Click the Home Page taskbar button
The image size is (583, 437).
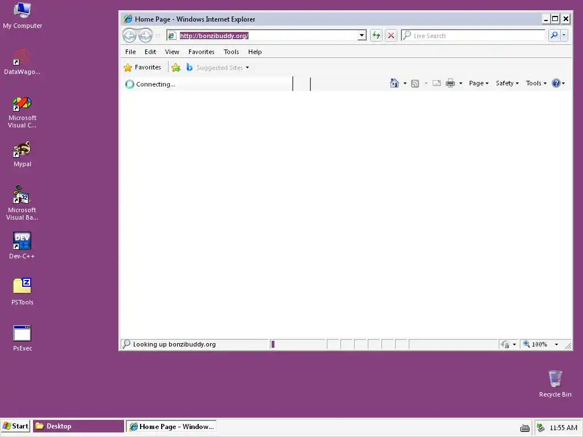tap(171, 426)
